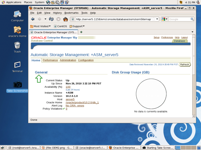This screenshot has height=150, width=201.
Task: Open list all tabs dropdown arrow
Action: (192, 32)
